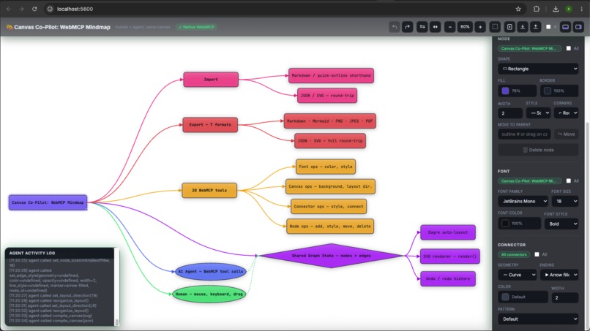Pick the purple Fill color swatch
Image resolution: width=590 pixels, height=331 pixels.
pos(505,91)
